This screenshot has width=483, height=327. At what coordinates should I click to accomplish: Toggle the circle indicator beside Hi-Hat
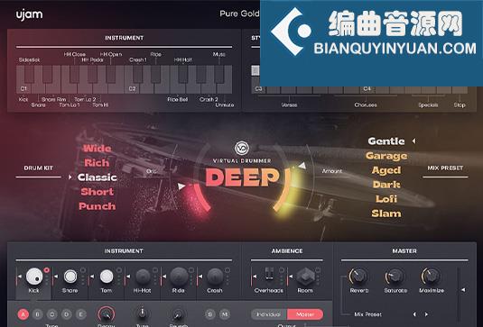[x=155, y=270]
